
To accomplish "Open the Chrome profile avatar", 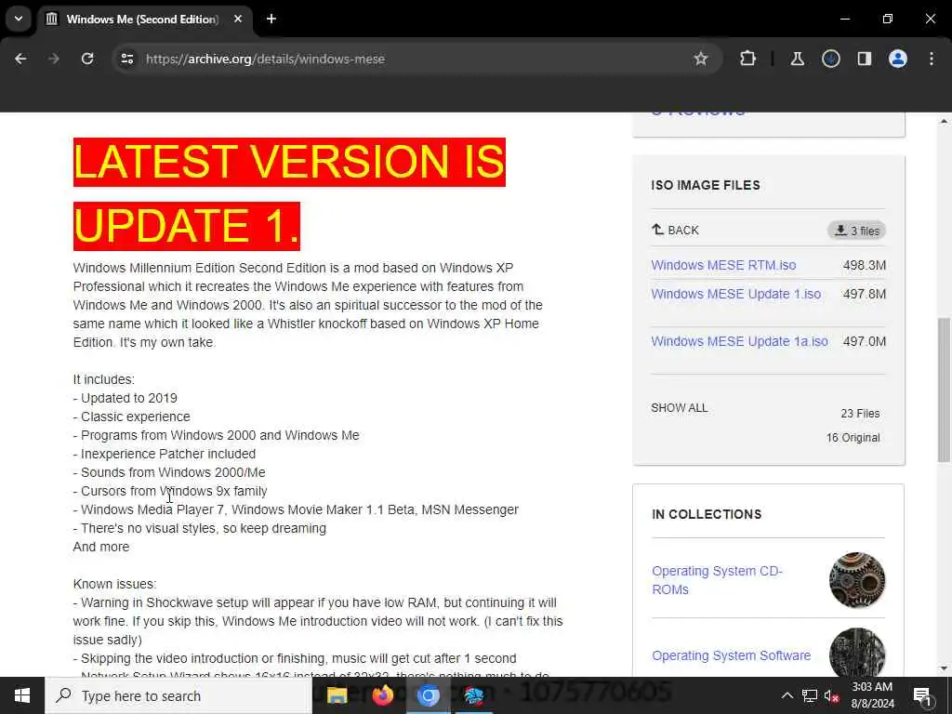I will pyautogui.click(x=898, y=59).
